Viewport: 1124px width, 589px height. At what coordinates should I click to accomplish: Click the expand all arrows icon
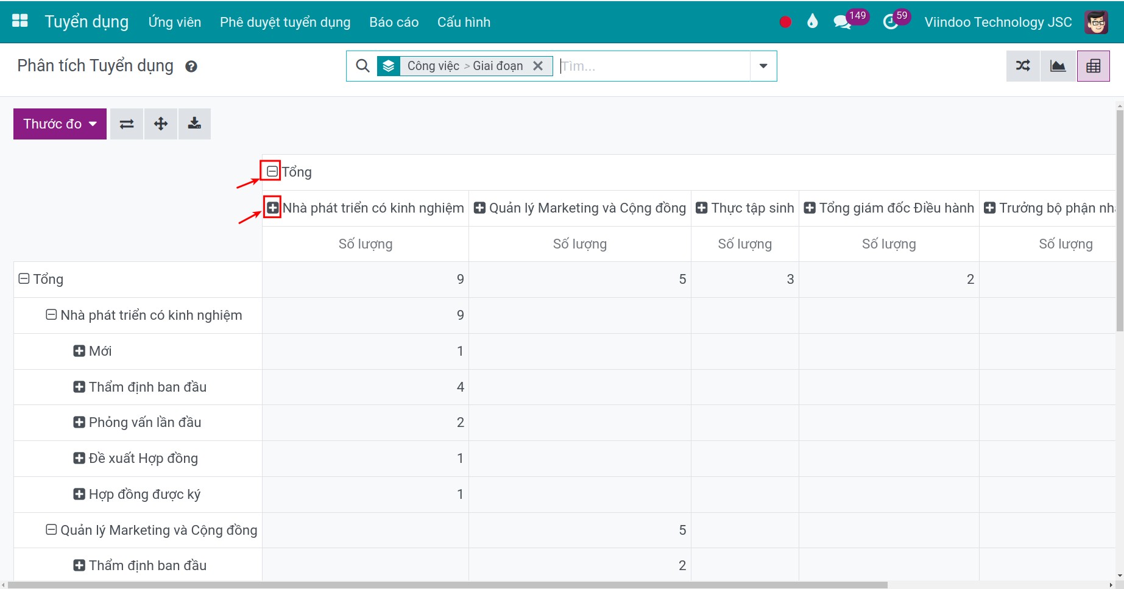pyautogui.click(x=161, y=124)
